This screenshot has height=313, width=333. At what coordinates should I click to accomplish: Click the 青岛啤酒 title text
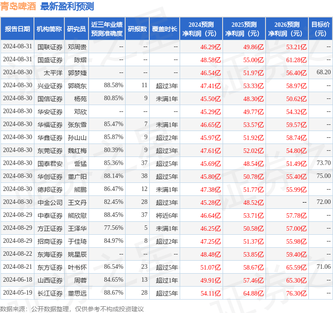pyautogui.click(x=18, y=6)
